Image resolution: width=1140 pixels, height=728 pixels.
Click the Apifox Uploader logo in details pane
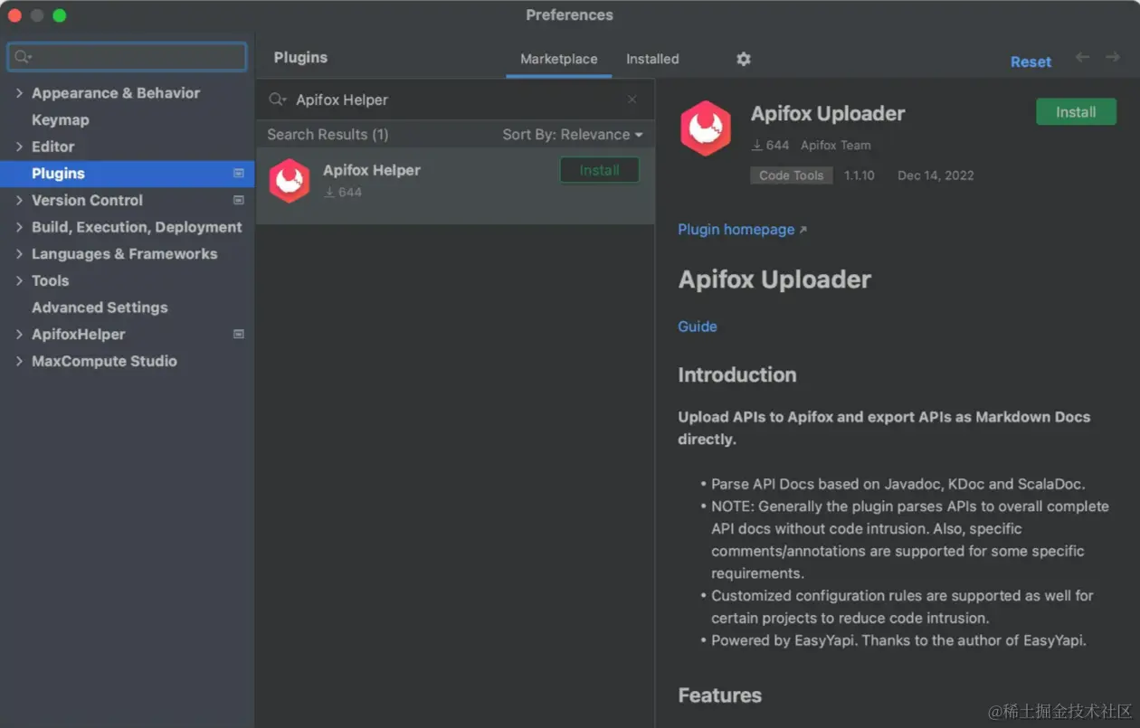[x=706, y=128]
